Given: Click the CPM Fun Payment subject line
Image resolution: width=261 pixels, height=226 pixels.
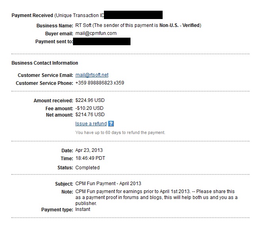Looking at the screenshot, I should point(108,184).
